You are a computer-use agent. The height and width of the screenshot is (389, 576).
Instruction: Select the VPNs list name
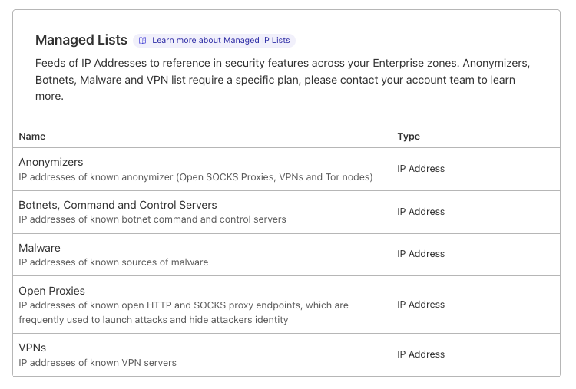tap(32, 348)
